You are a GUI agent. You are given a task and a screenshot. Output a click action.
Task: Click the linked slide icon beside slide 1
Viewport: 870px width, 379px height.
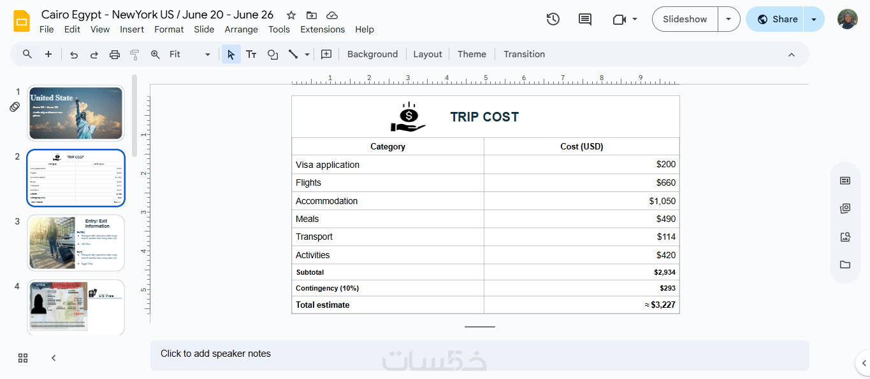[x=15, y=107]
